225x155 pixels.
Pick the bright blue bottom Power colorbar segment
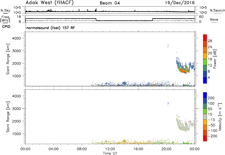[x=205, y=80]
